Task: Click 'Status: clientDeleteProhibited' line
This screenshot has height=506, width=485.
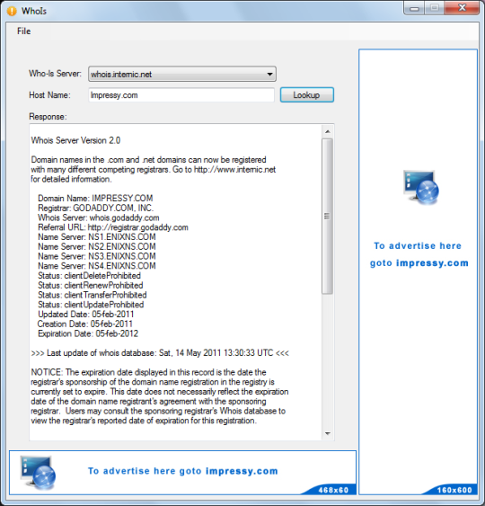Action: click(89, 276)
